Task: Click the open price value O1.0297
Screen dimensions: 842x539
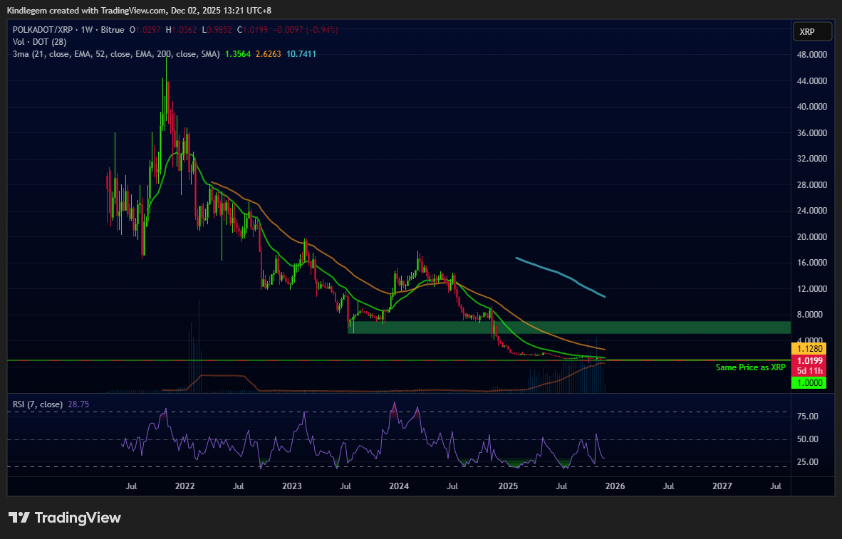Action: pyautogui.click(x=145, y=30)
